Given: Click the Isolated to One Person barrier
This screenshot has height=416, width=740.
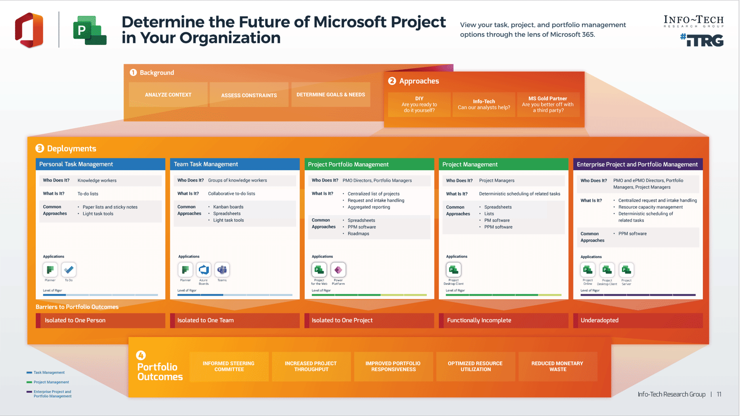Looking at the screenshot, I should pos(100,320).
